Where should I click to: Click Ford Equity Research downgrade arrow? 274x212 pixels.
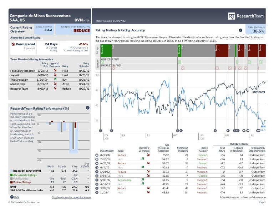coord(54,71)
